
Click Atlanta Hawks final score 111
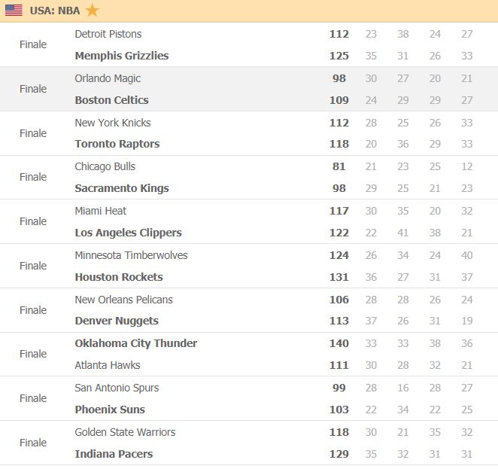coord(339,365)
